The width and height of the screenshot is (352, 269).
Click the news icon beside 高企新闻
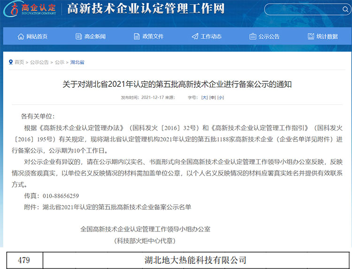coord(78,37)
